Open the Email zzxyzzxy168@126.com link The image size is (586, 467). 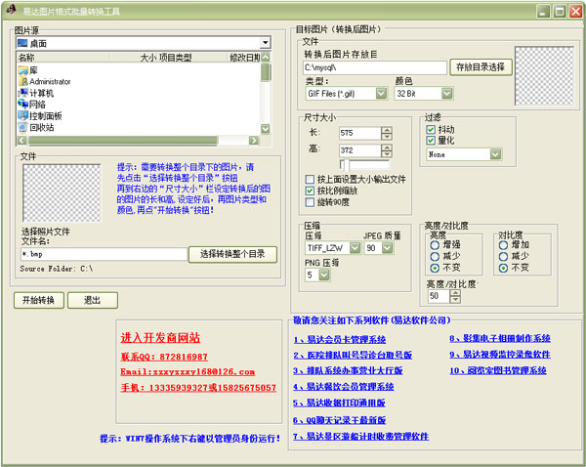click(188, 371)
